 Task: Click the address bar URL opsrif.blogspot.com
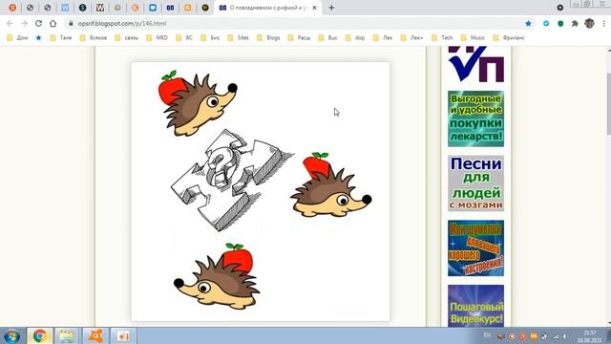click(122, 23)
